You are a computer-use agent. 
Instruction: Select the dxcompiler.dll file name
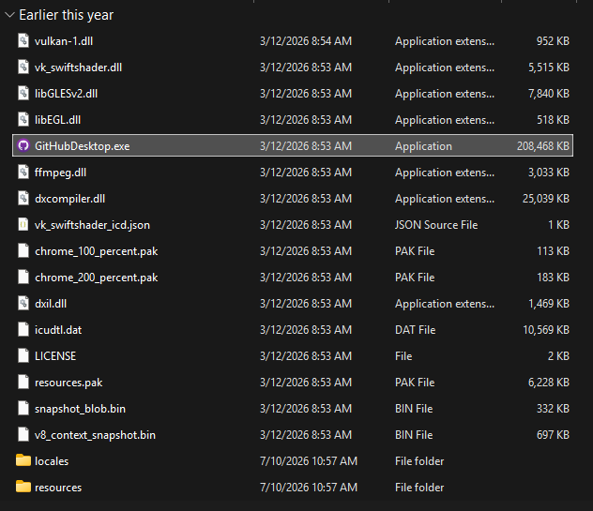pos(70,199)
